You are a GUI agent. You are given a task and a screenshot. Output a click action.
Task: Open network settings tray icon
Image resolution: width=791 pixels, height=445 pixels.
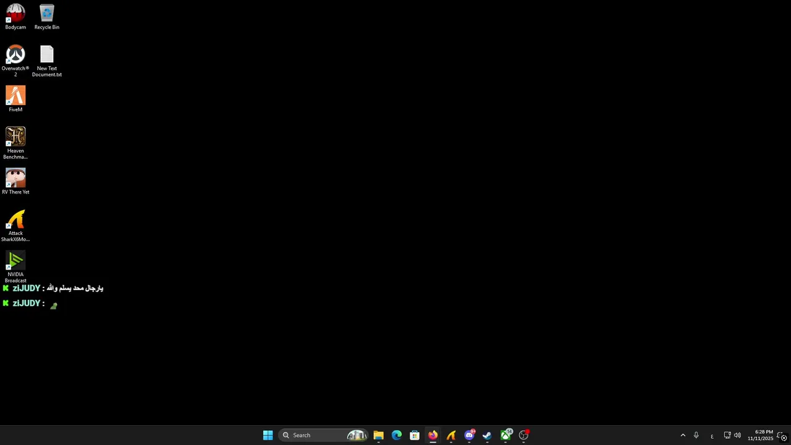pyautogui.click(x=727, y=435)
